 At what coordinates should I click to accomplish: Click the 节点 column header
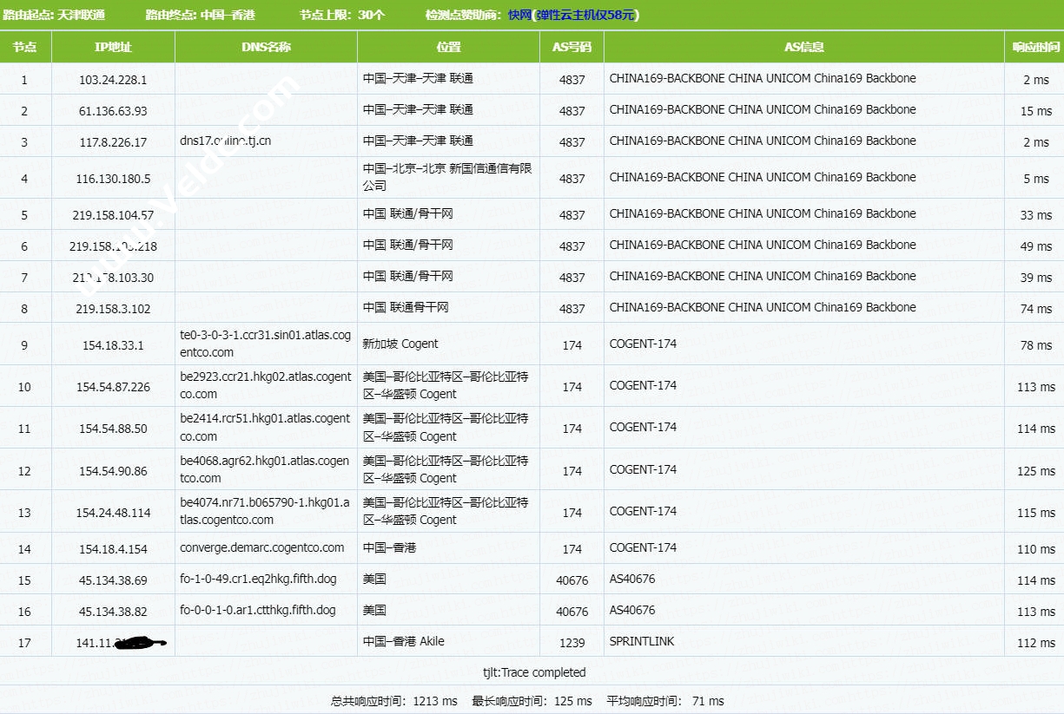tap(25, 47)
